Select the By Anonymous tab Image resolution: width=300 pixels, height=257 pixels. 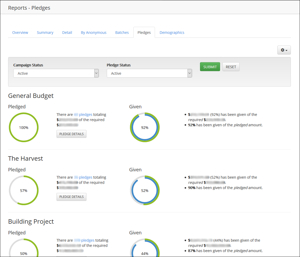pyautogui.click(x=93, y=33)
